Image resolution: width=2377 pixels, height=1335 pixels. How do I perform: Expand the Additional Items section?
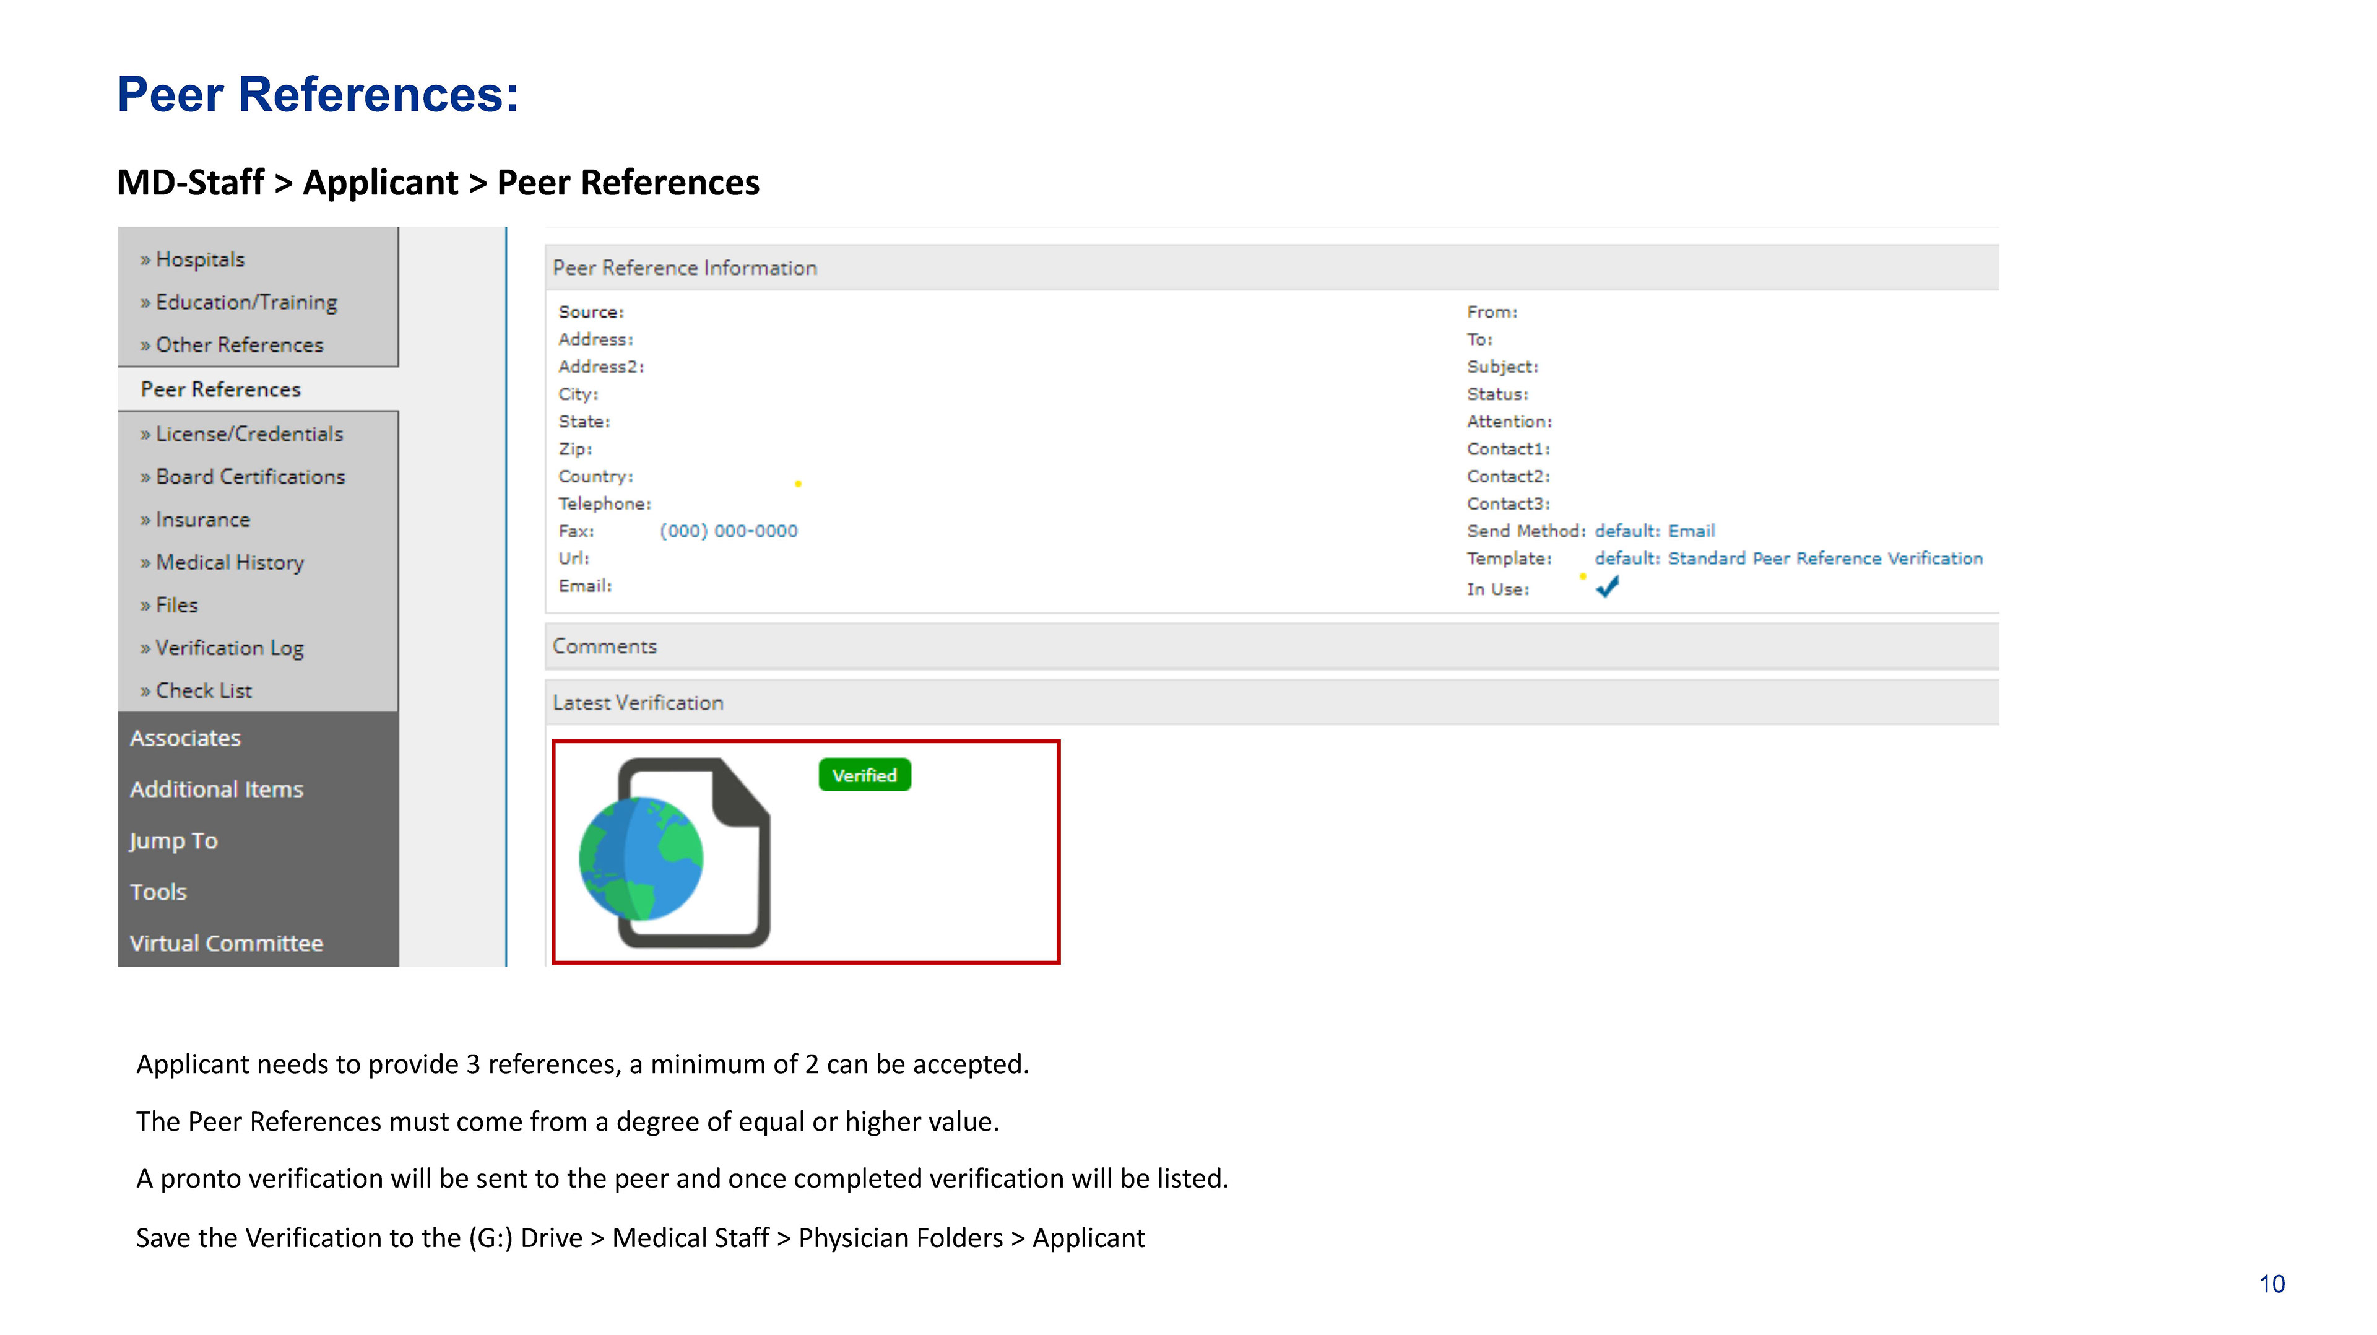217,789
